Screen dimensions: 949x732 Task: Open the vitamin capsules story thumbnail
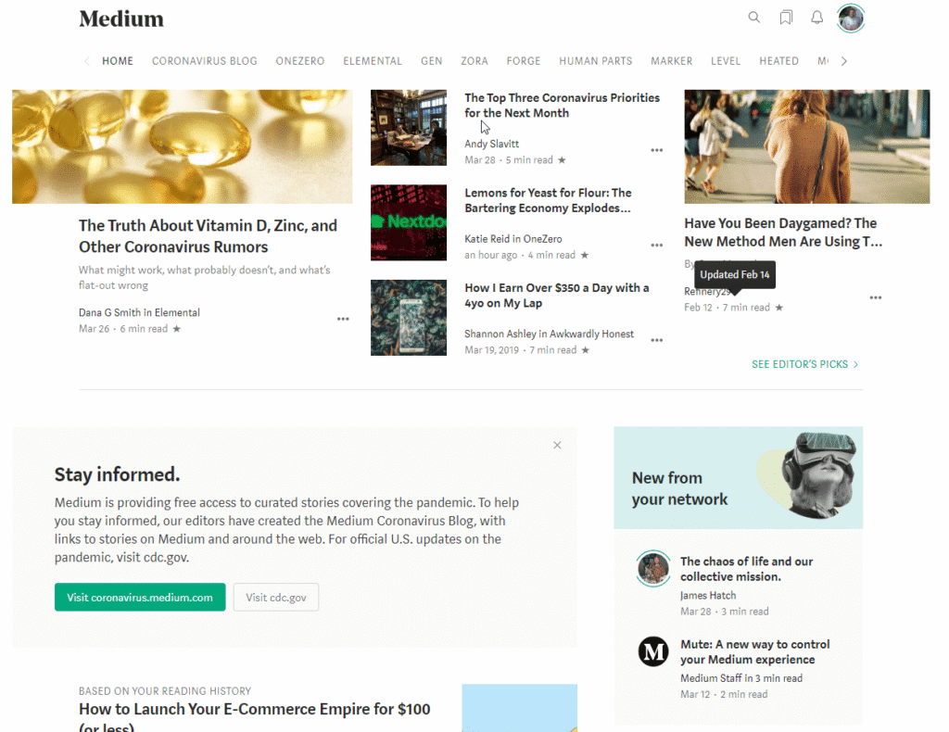(182, 146)
